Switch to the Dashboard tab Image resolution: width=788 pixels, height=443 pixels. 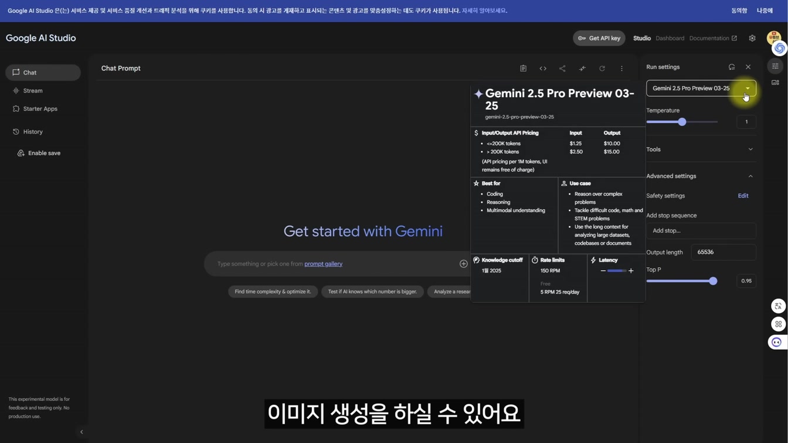tap(670, 38)
